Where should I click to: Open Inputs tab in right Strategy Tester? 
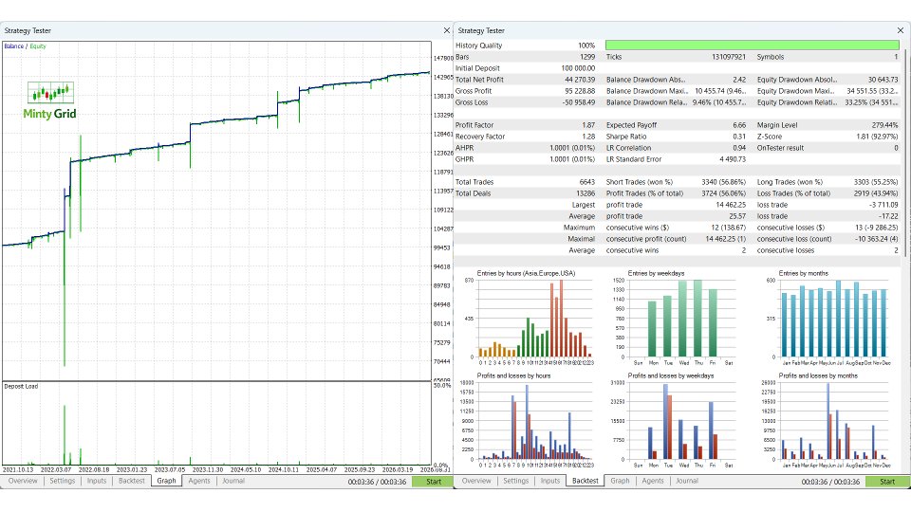[x=550, y=481]
